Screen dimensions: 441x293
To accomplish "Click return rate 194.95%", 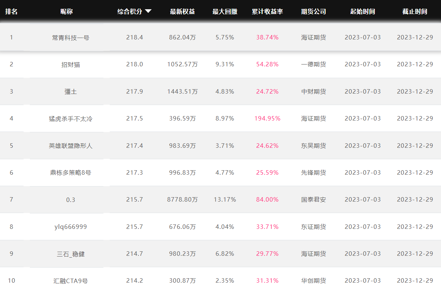I will point(267,119).
